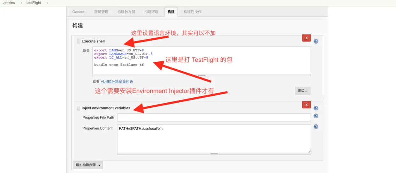
Task: Show help for Properties File Path
Action: click(x=316, y=116)
